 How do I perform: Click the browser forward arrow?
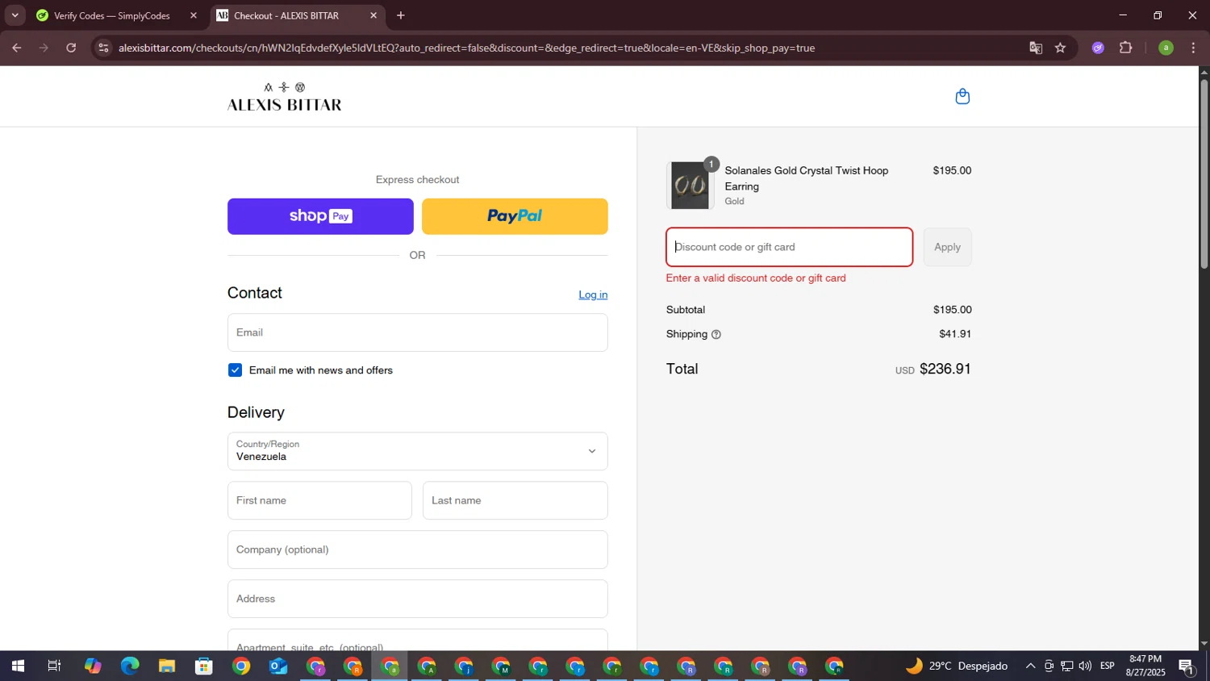pyautogui.click(x=44, y=48)
